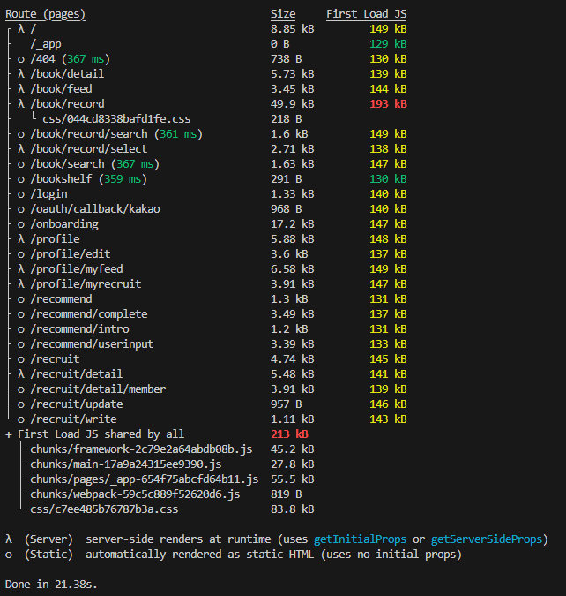
Task: Select the /bookshelf route text
Action: 61,179
